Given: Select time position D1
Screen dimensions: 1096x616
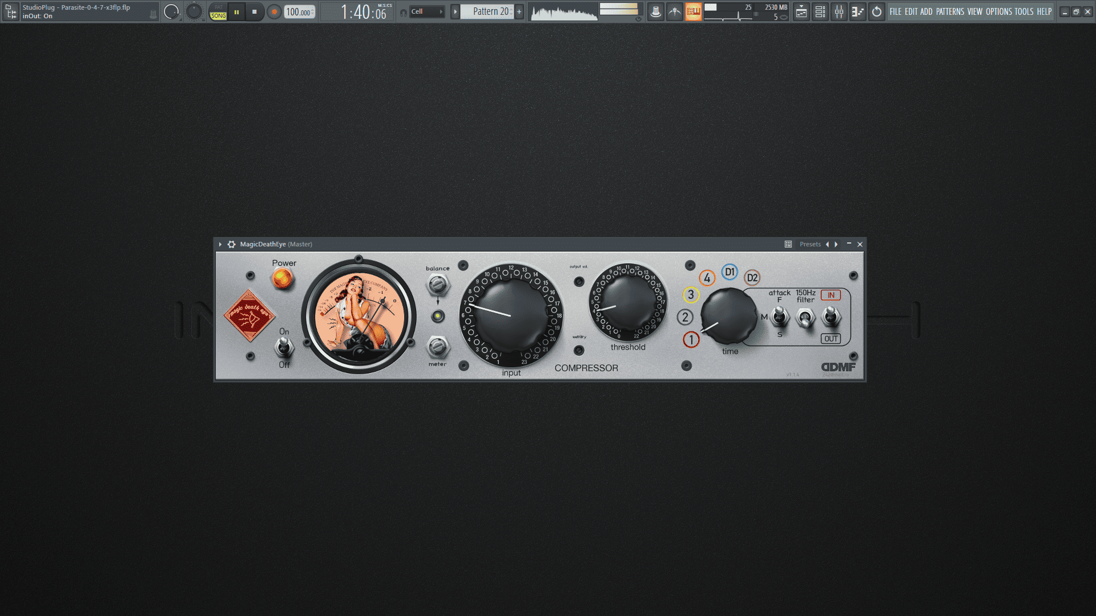Looking at the screenshot, I should click(x=730, y=272).
